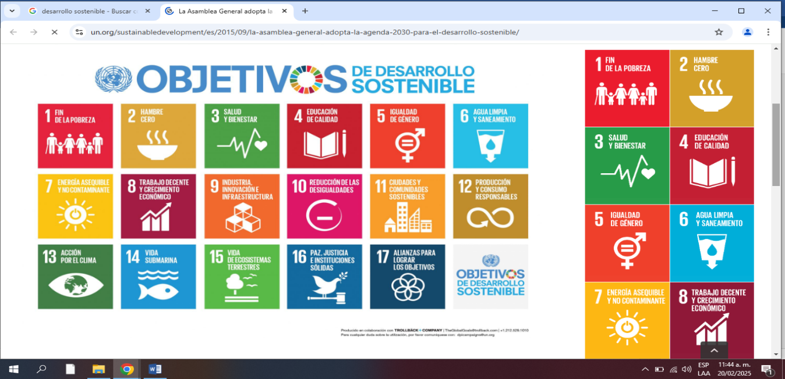Bookmark this page with the star icon
The image size is (785, 379).
[719, 32]
